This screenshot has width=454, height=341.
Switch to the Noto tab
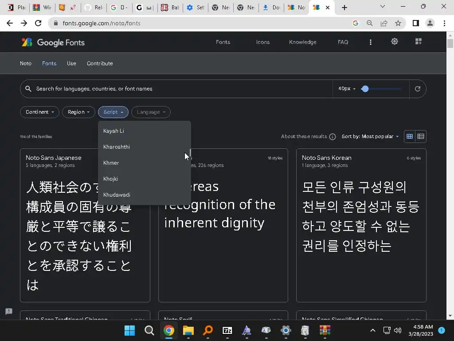pyautogui.click(x=25, y=63)
